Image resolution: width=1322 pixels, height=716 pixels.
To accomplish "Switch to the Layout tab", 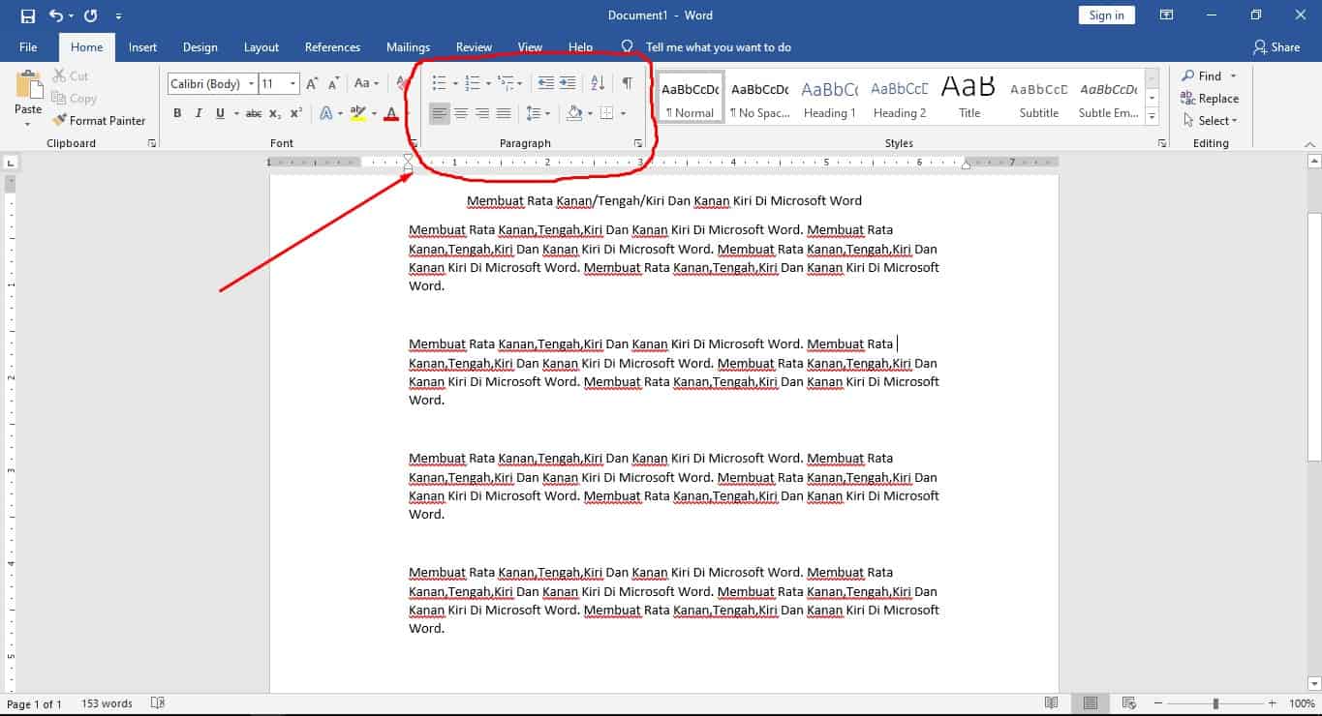I will (x=261, y=46).
